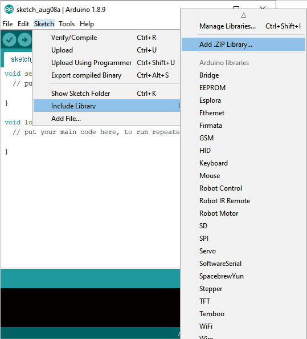Screen dimensions: 307x339
Task: Click the Ctrl+K shortcut label
Action: point(146,94)
